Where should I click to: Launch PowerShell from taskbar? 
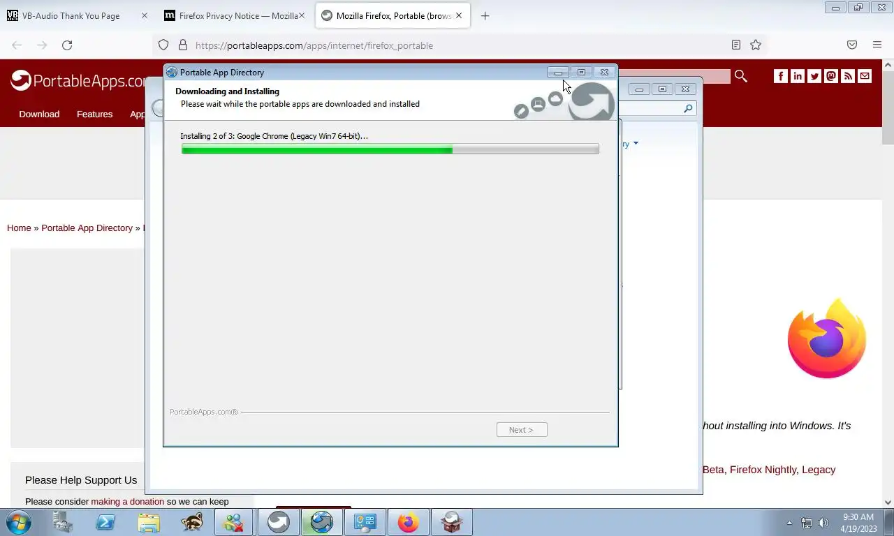tap(105, 522)
